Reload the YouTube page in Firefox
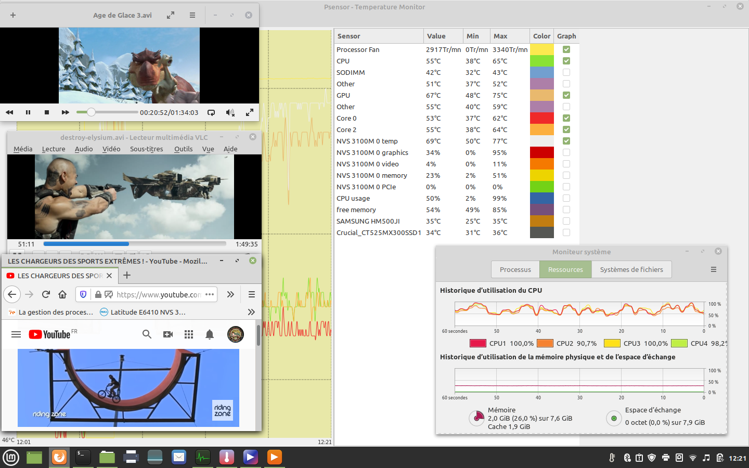 pyautogui.click(x=46, y=294)
